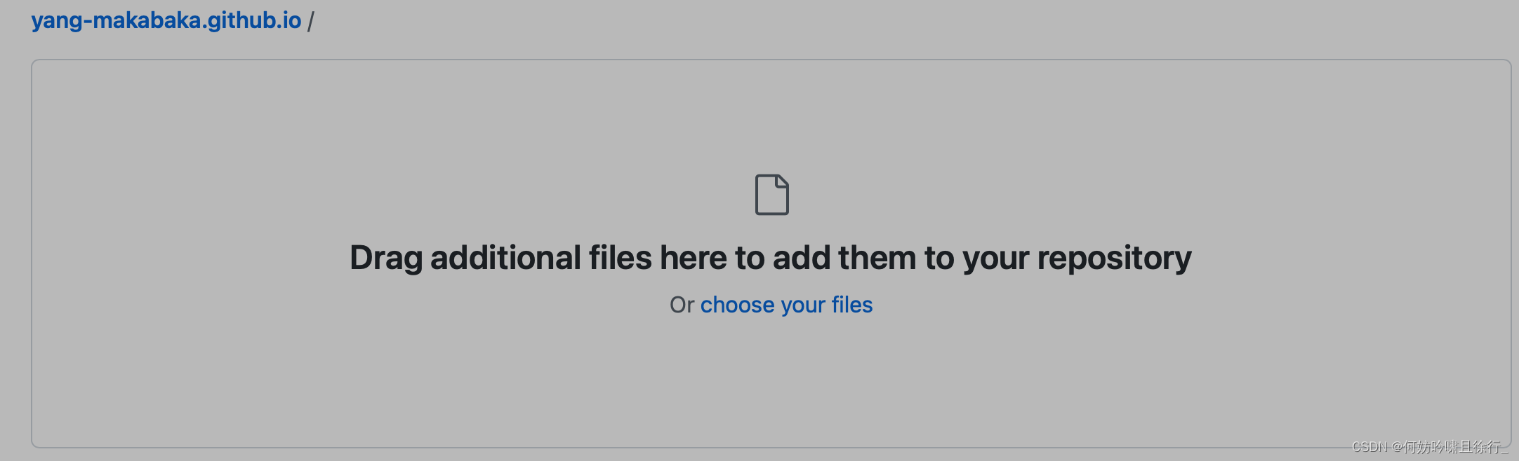Select the blank document icon above the heading

tap(771, 194)
